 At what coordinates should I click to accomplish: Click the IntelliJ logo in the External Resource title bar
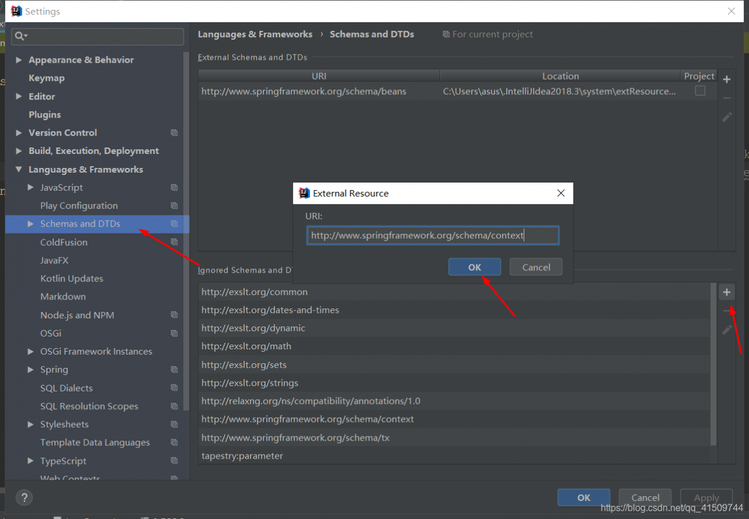tap(304, 193)
